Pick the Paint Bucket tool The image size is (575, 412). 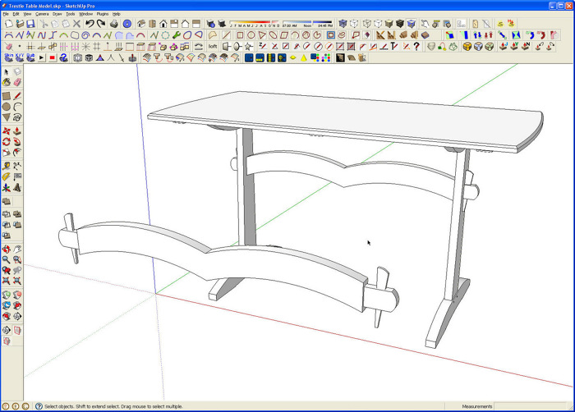tap(7, 82)
